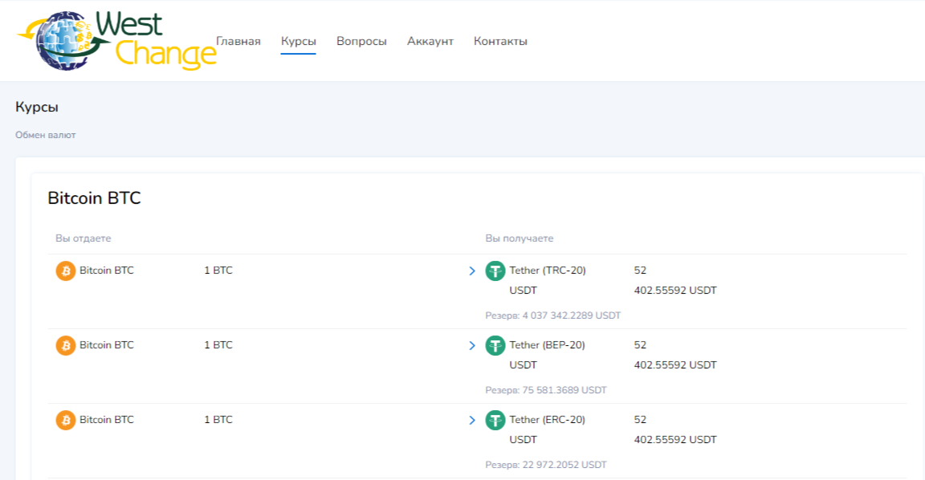Click the West Change globe logo
Screen dimensions: 925x480
[116, 41]
